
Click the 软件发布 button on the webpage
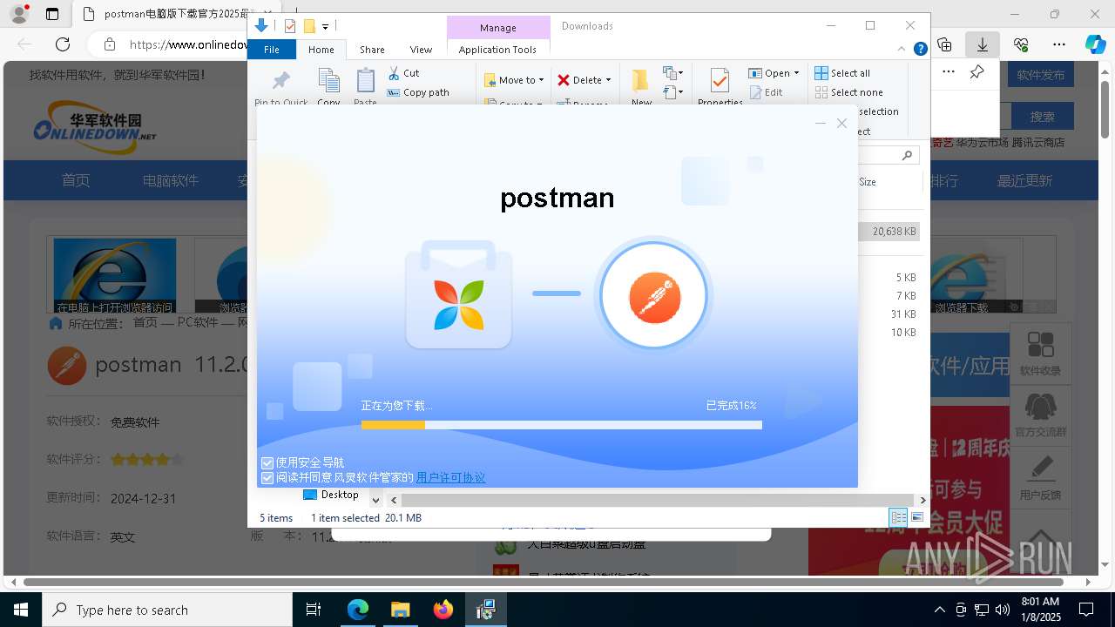click(1040, 75)
